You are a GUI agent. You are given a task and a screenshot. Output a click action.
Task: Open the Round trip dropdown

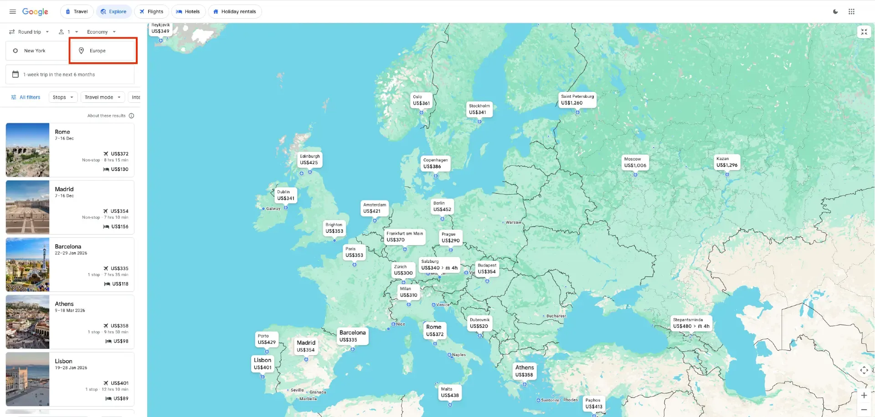30,31
